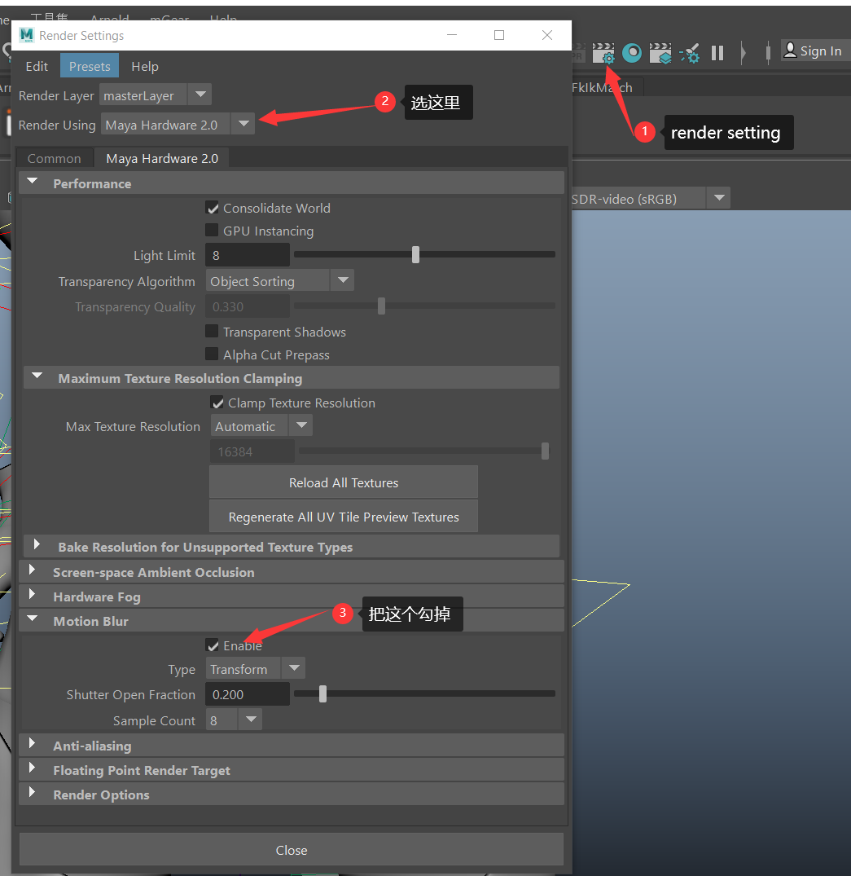Select the Maya Hardware 2.0 tab
Viewport: 851px width, 876px height.
pos(162,159)
